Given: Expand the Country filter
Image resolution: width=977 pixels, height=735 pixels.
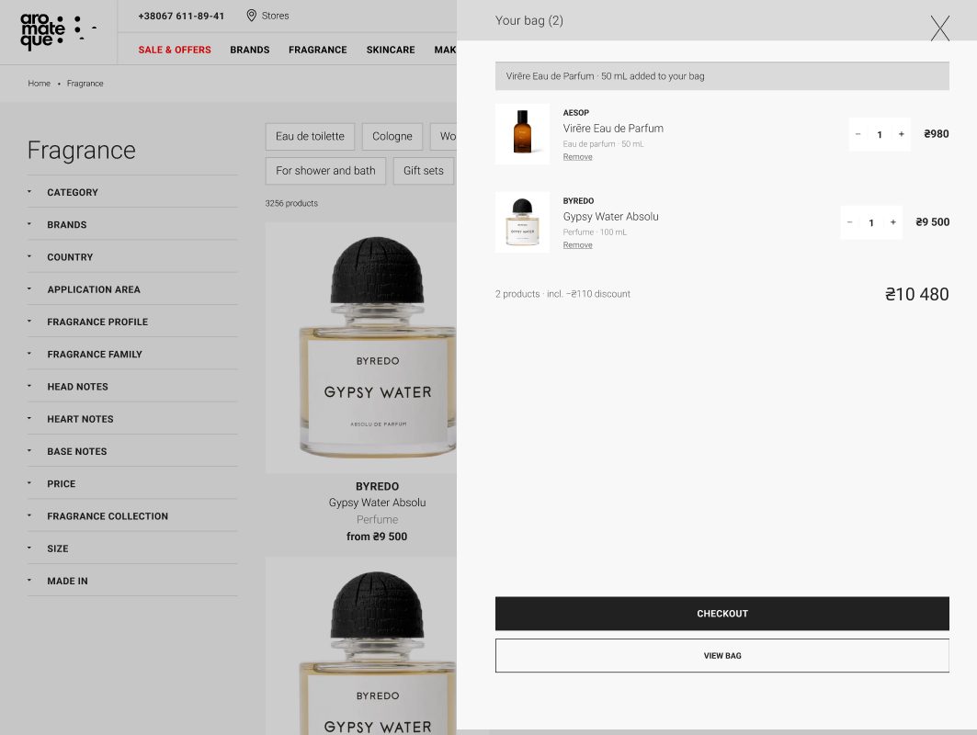Looking at the screenshot, I should click(132, 257).
